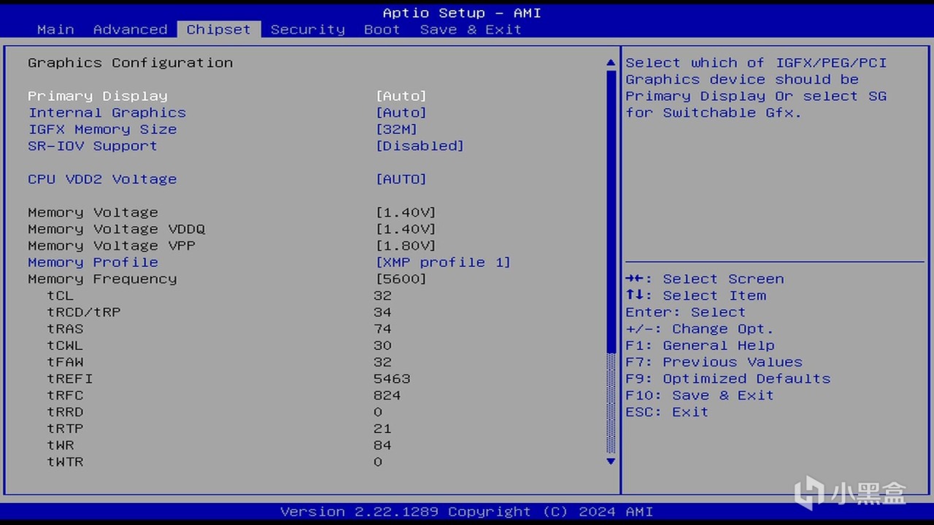Select the Memory Voltage label
This screenshot has width=934, height=525.
93,212
